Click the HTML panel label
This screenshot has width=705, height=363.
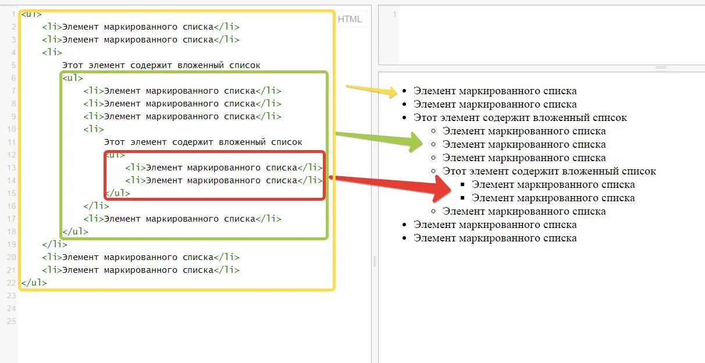(x=350, y=19)
